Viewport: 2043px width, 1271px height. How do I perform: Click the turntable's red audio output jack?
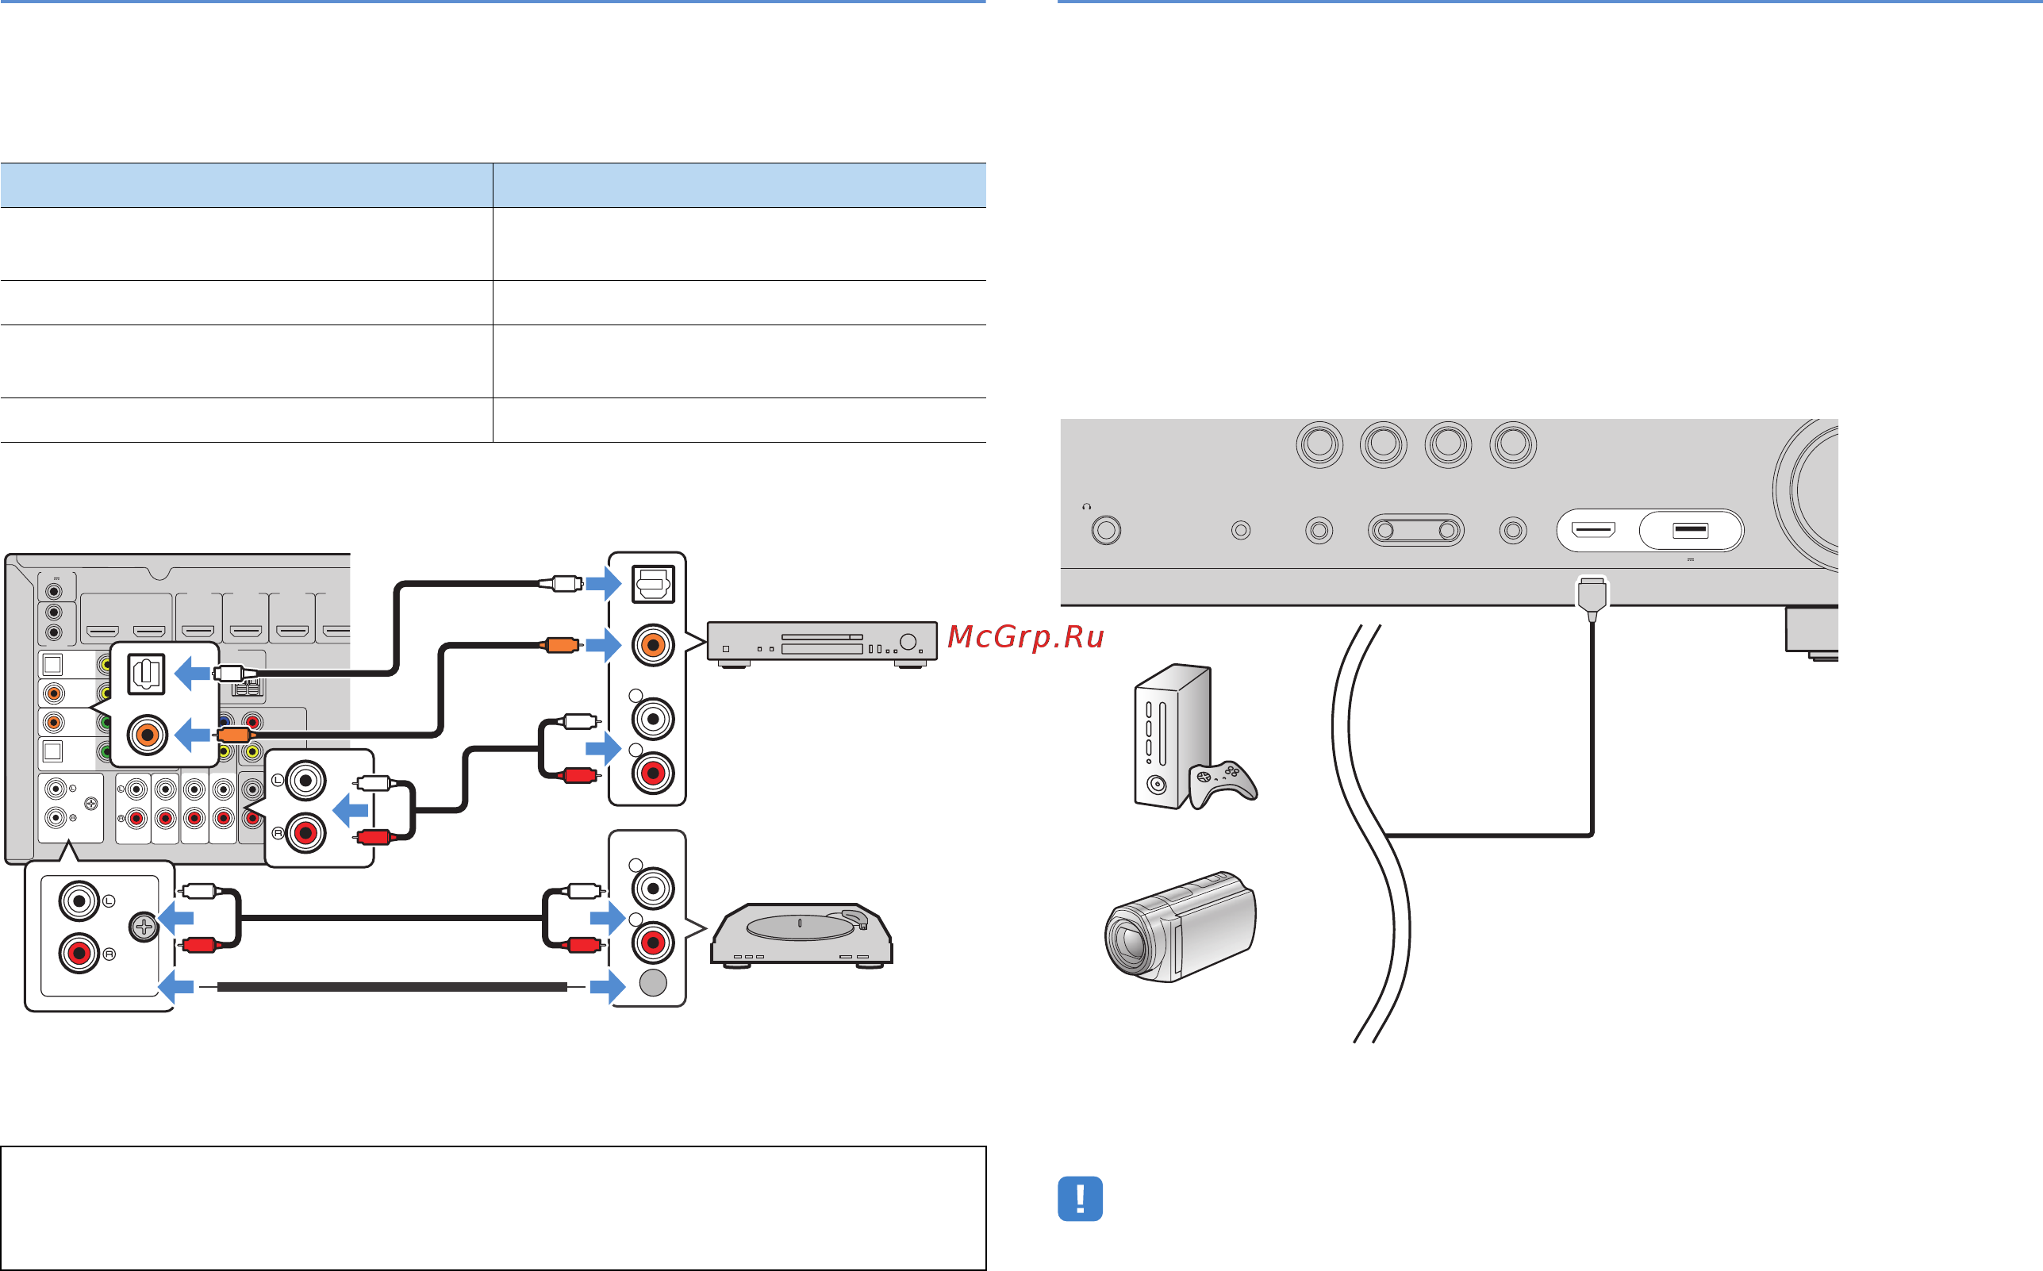(653, 943)
